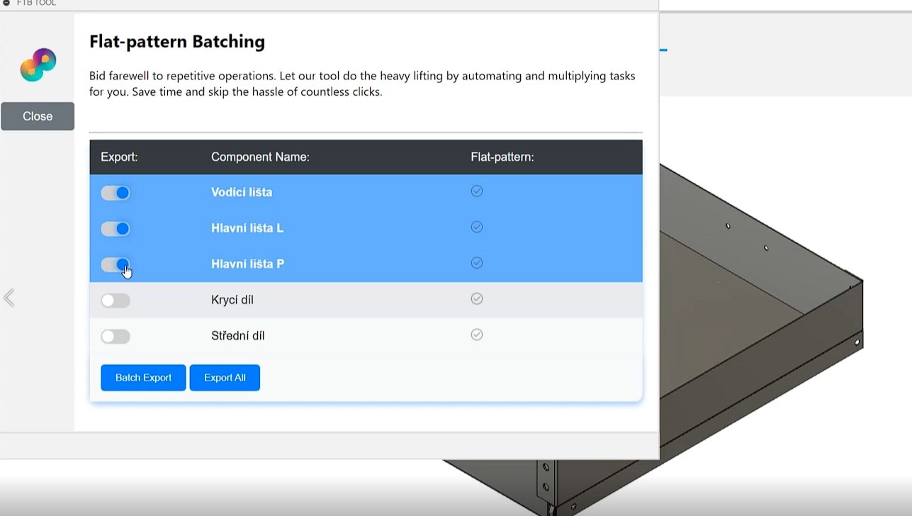Viewport: 912px width, 516px height.
Task: Toggle off export for Hlavní lišta P
Action: point(116,264)
